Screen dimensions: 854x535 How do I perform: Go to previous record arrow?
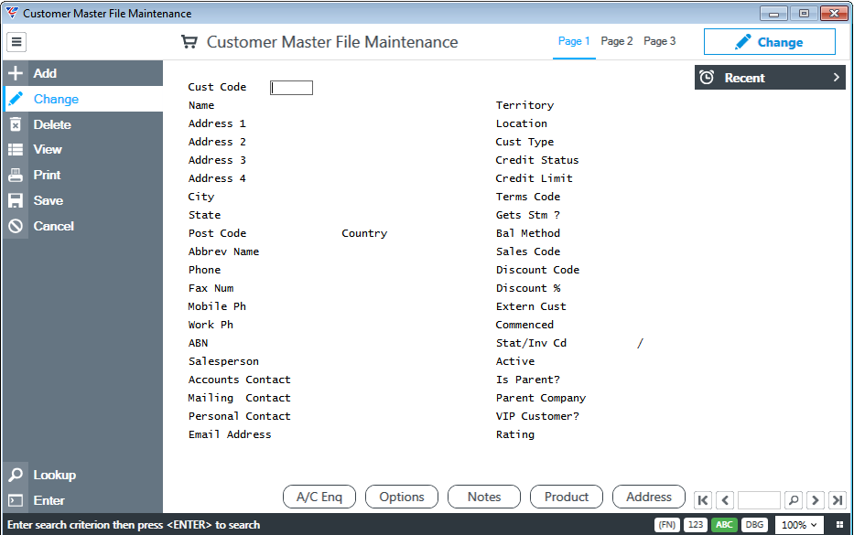726,499
